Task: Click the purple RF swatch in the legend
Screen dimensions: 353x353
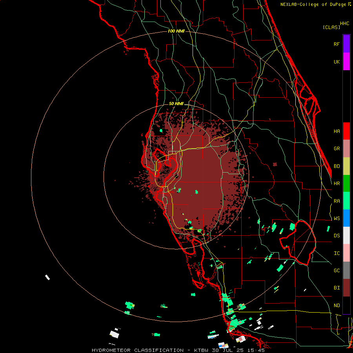Action: [x=346, y=44]
